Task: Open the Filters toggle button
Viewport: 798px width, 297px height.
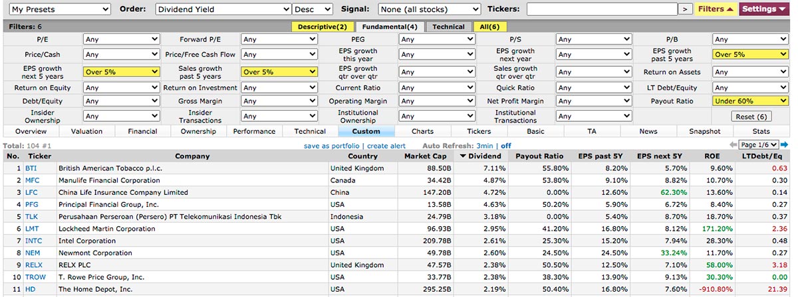Action: (x=716, y=9)
